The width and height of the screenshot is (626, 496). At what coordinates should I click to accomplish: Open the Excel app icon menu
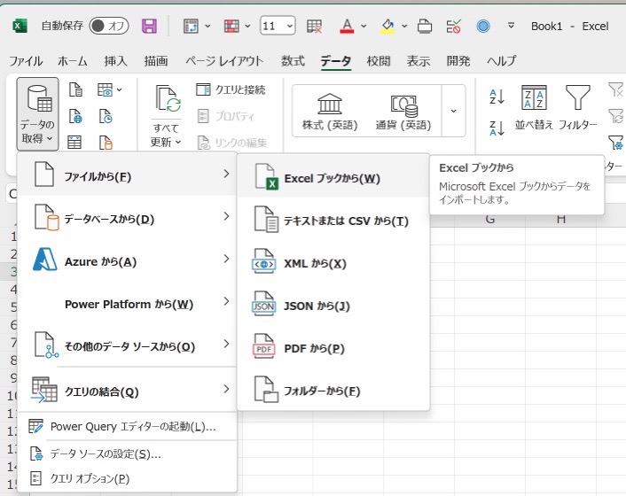point(20,27)
